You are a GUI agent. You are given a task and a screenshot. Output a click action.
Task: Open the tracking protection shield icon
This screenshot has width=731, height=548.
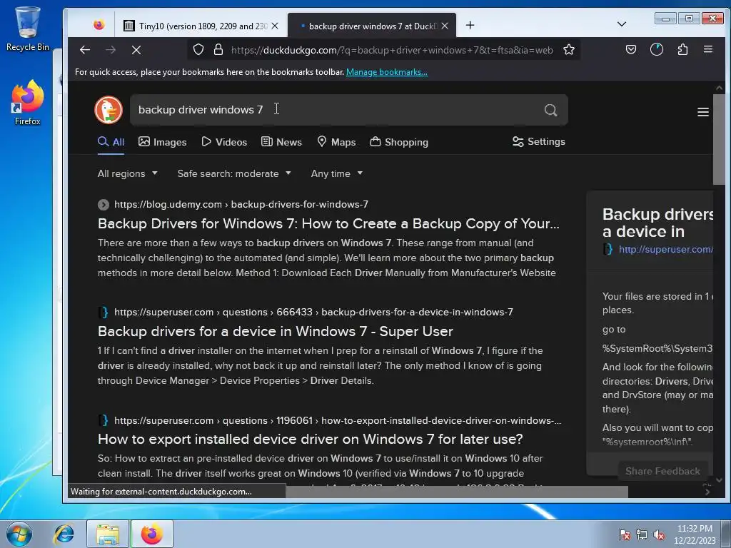pyautogui.click(x=198, y=50)
